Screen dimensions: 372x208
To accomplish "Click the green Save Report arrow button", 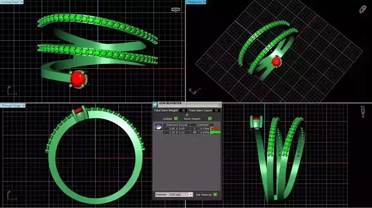I will click(210, 119).
